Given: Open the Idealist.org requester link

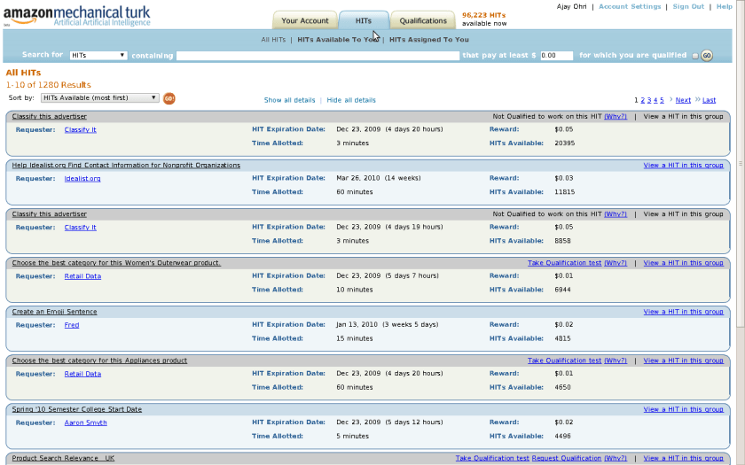Looking at the screenshot, I should click(82, 178).
